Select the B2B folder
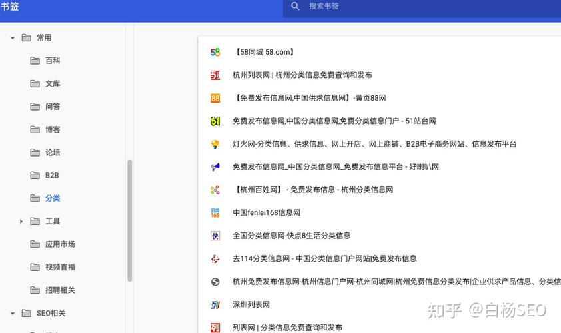 click(52, 175)
